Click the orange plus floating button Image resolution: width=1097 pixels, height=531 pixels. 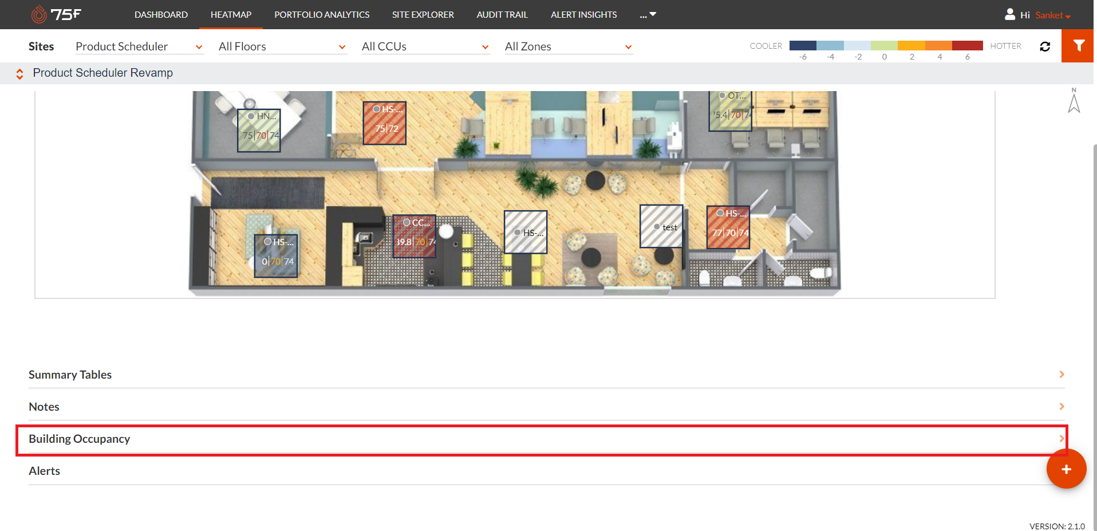point(1066,469)
